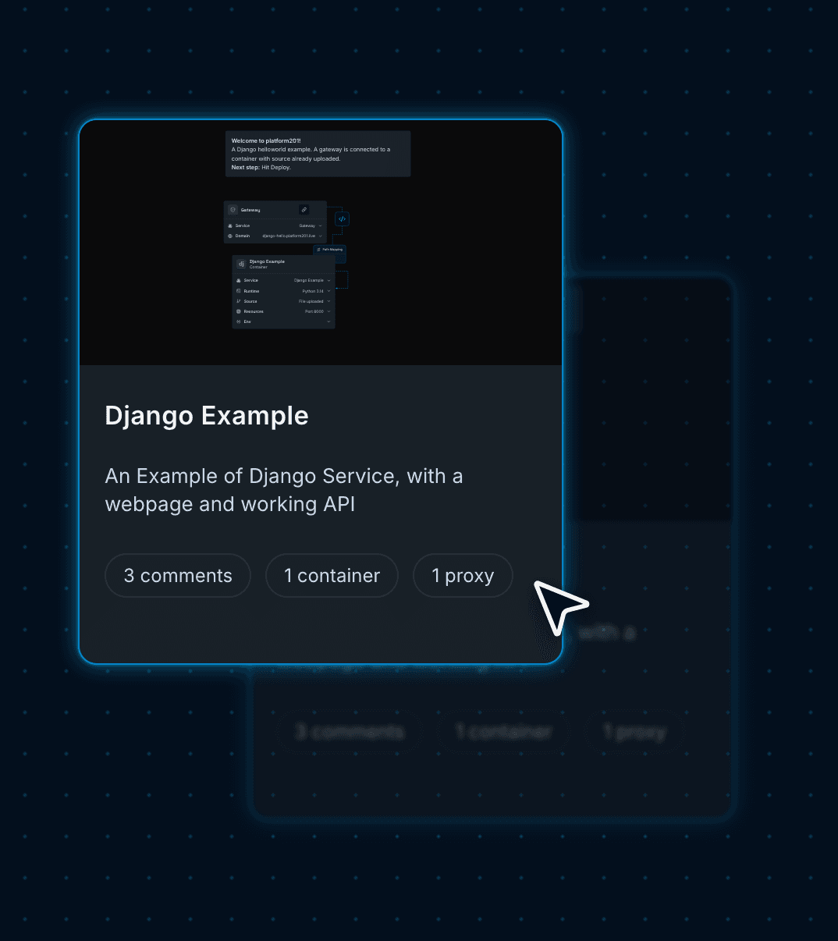Open the Django Example canvas preview thumbnail

[x=321, y=243]
